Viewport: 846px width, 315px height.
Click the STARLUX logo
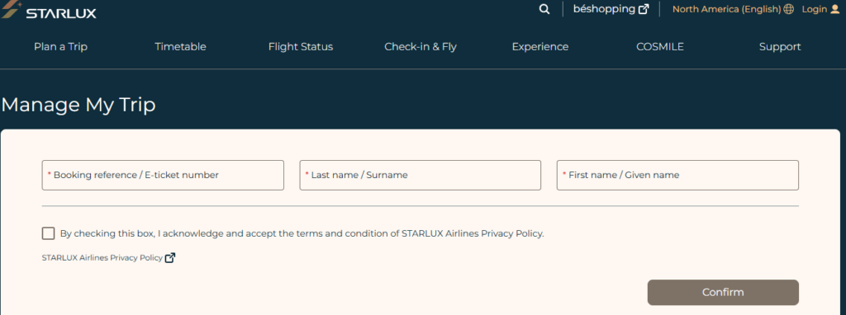(x=50, y=11)
